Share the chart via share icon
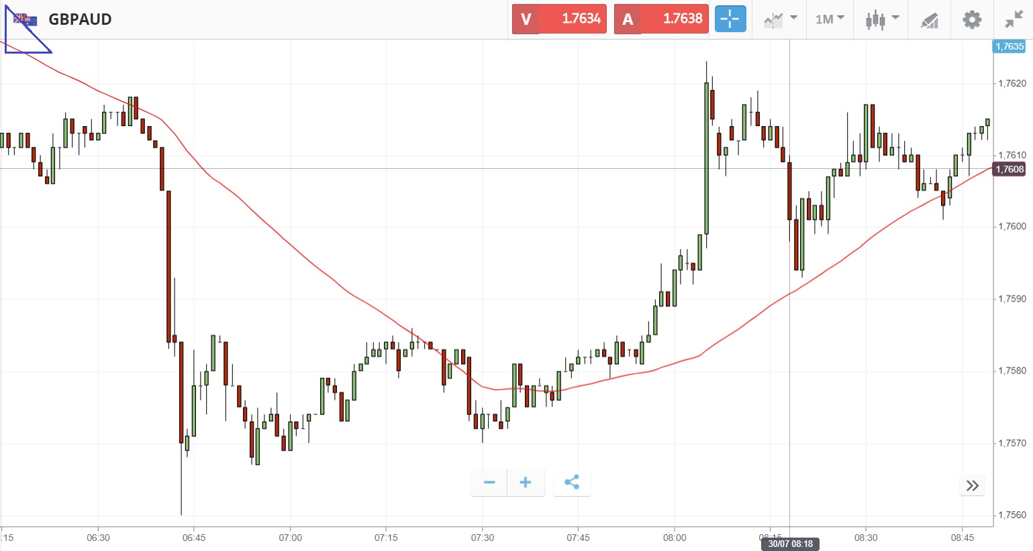 coord(572,483)
